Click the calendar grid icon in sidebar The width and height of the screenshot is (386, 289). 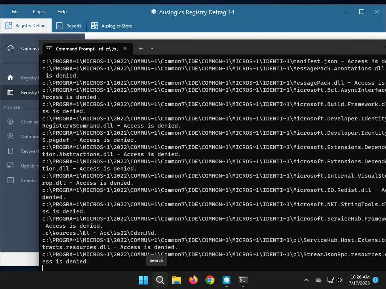10,93
